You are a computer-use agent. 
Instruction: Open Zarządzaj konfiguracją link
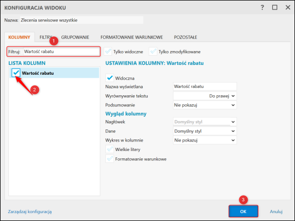point(30,212)
